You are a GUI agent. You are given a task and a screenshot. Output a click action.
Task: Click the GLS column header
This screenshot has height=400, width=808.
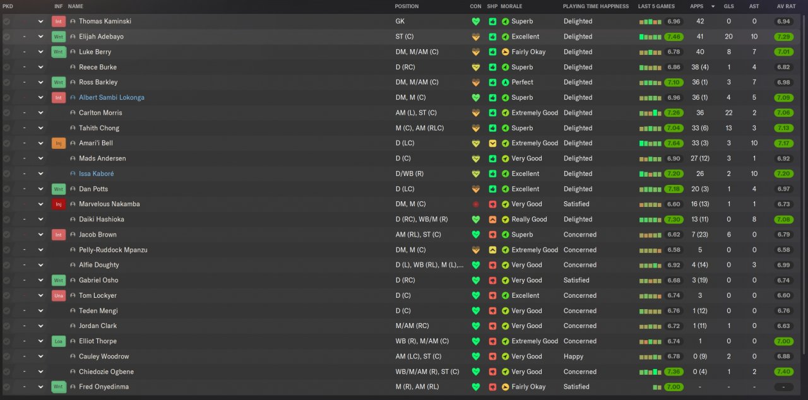tap(729, 6)
